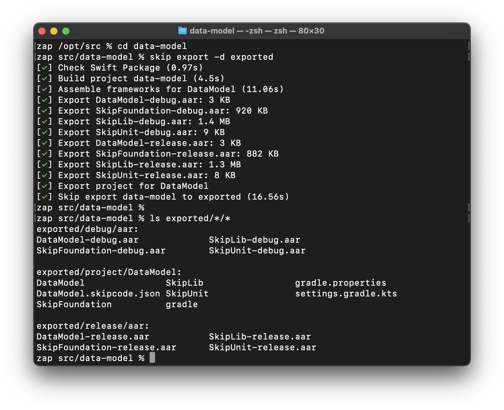Select the checkmark next to Export SkipLib-release.aar
Screen dimensions: 504x410
tap(44, 164)
